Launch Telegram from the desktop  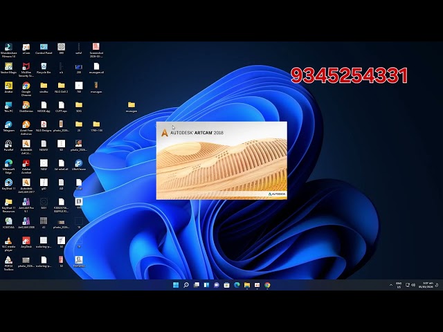[8, 127]
